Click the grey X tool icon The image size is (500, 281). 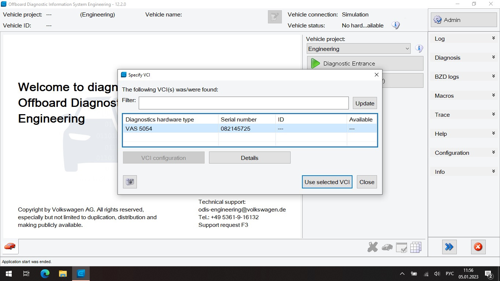click(372, 247)
